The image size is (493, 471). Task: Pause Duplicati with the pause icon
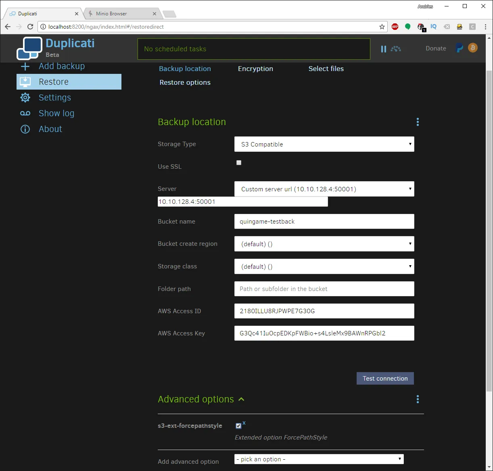point(383,49)
